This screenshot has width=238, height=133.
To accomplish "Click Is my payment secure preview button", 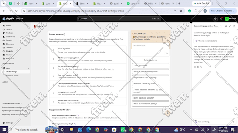I will click(150, 98).
